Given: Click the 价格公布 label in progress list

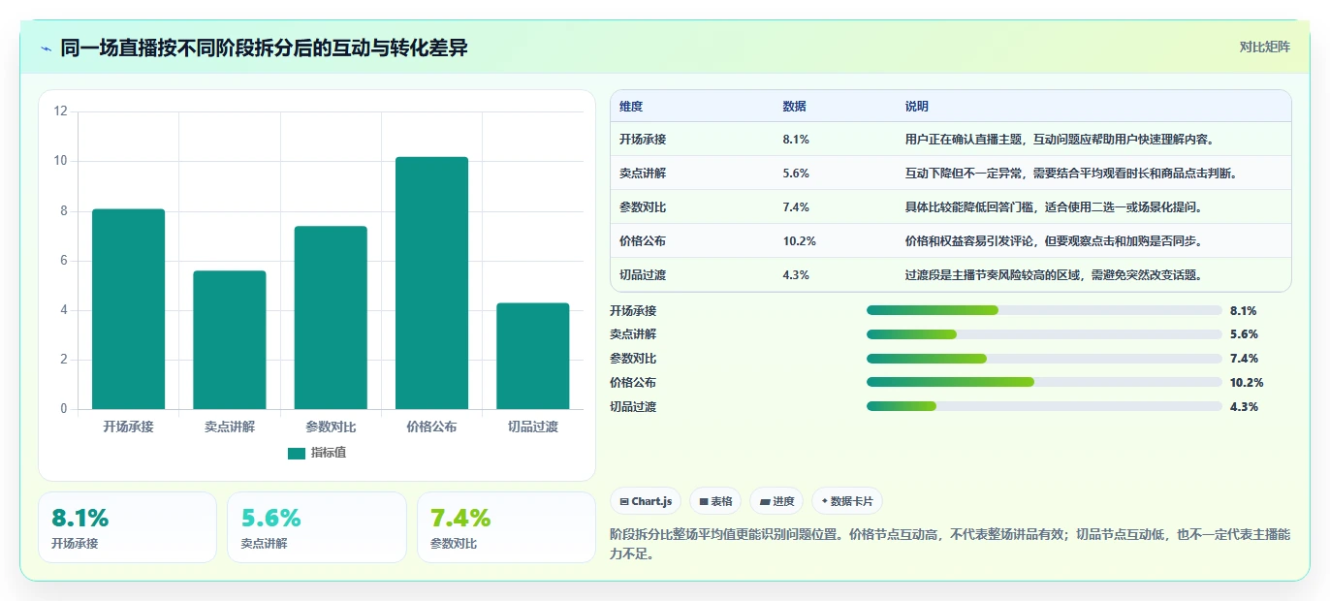Looking at the screenshot, I should pyautogui.click(x=633, y=382).
